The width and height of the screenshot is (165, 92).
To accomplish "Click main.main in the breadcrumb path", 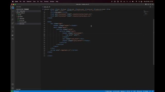I will (71, 9).
